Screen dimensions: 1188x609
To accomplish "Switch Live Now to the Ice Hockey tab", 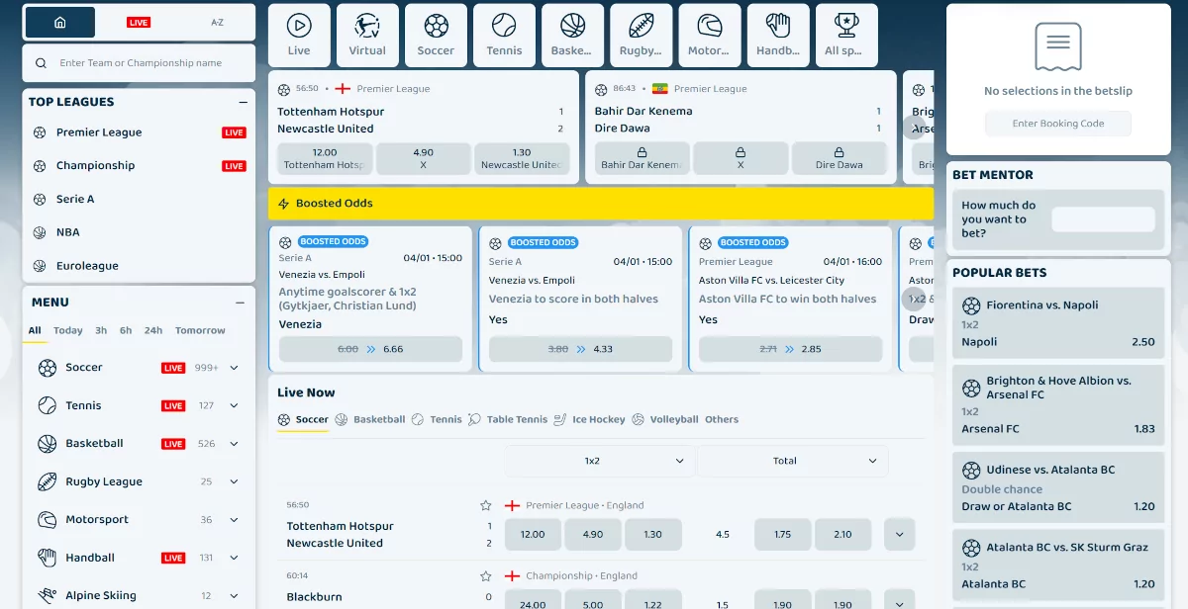I will (589, 419).
